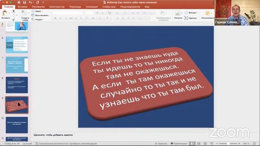260x146 pixels.
Task: Select slide 8 thumbnail
Action: coord(17,85)
